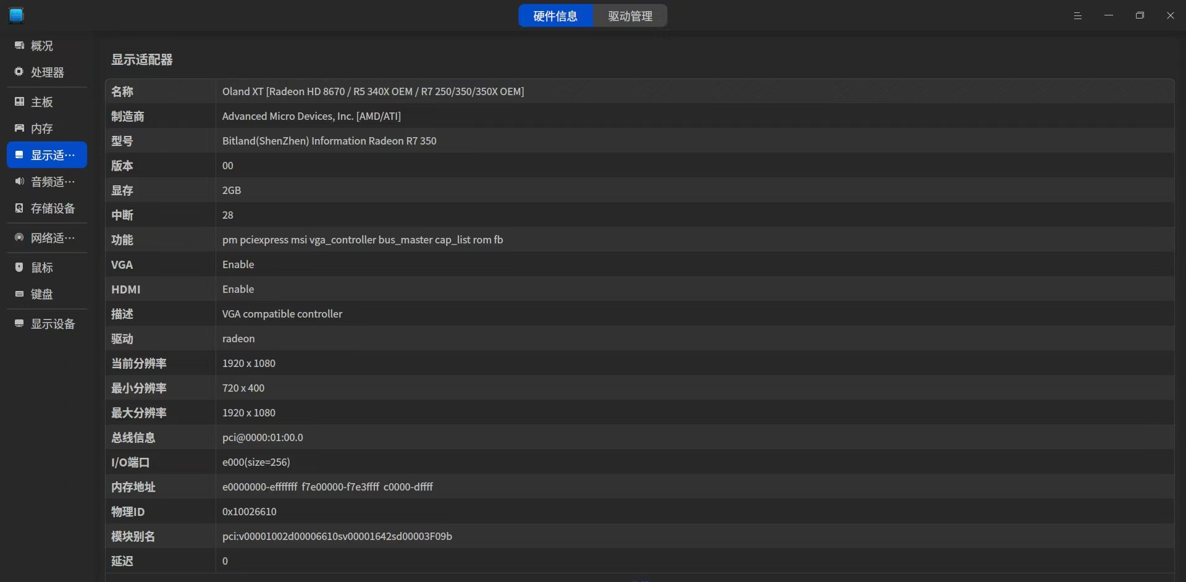Click the pci:v00001002d00006610 module alias value
Screen dimensions: 1186x582
[337, 536]
